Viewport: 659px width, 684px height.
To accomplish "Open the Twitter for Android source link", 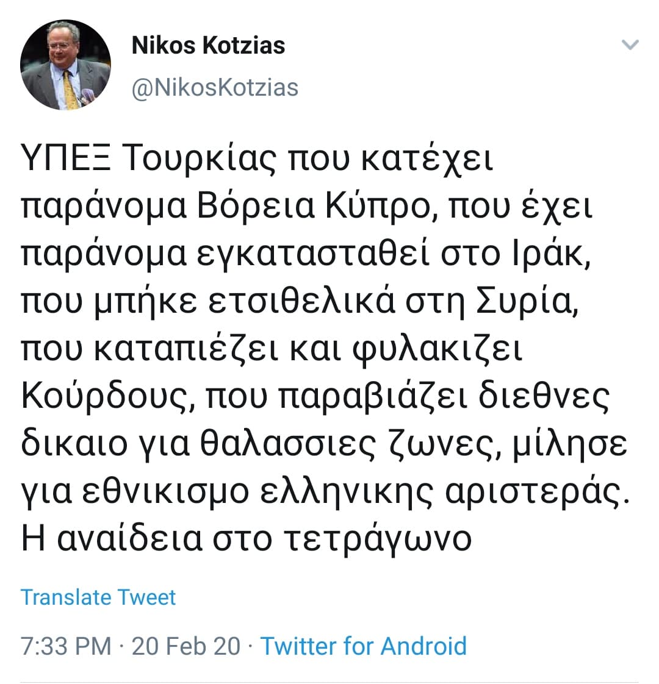I will [364, 646].
